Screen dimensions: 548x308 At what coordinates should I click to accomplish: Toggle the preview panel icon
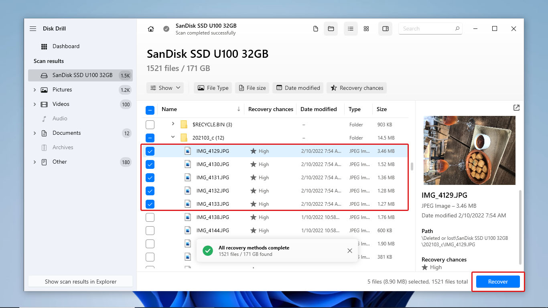[x=385, y=29]
